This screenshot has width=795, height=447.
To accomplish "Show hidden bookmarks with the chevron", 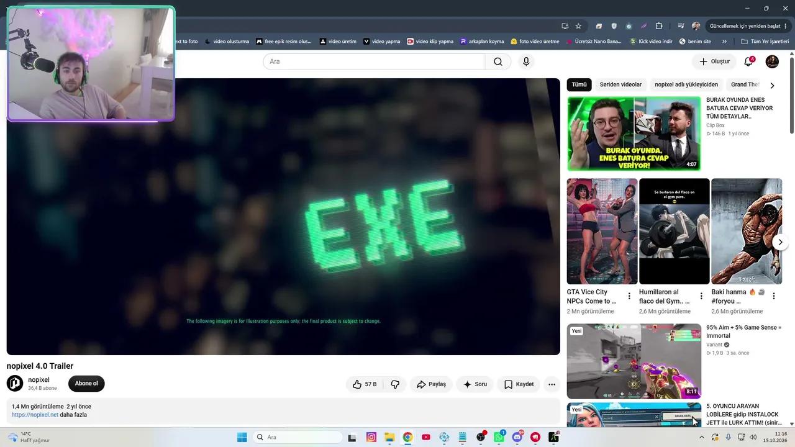I will click(x=724, y=42).
